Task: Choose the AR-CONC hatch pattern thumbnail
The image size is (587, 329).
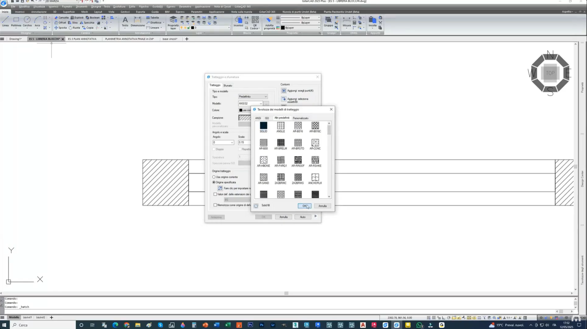Action: 315,143
